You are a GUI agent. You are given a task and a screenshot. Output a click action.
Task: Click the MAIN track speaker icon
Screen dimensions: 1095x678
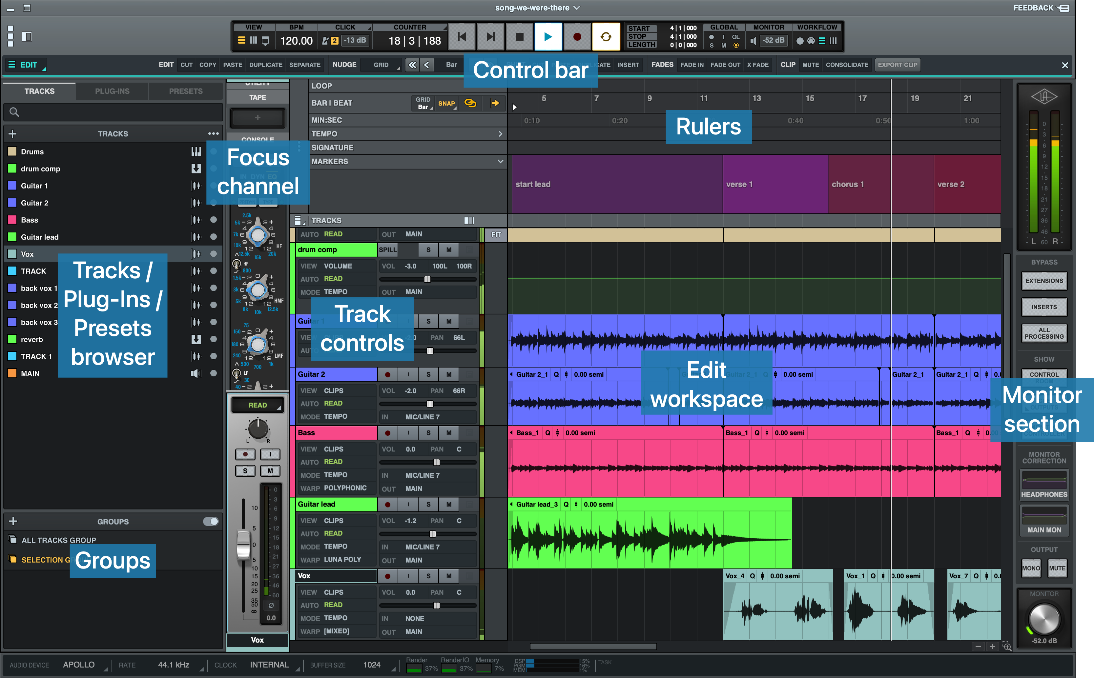(196, 373)
